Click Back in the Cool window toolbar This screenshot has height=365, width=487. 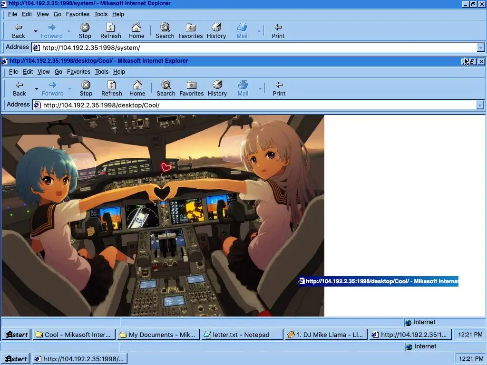[x=19, y=89]
